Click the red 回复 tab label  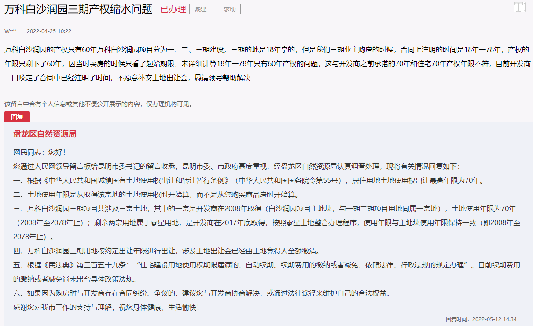[17, 117]
